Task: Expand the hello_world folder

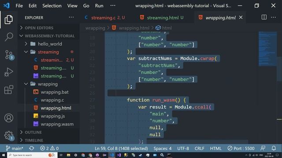Action: tap(48, 44)
